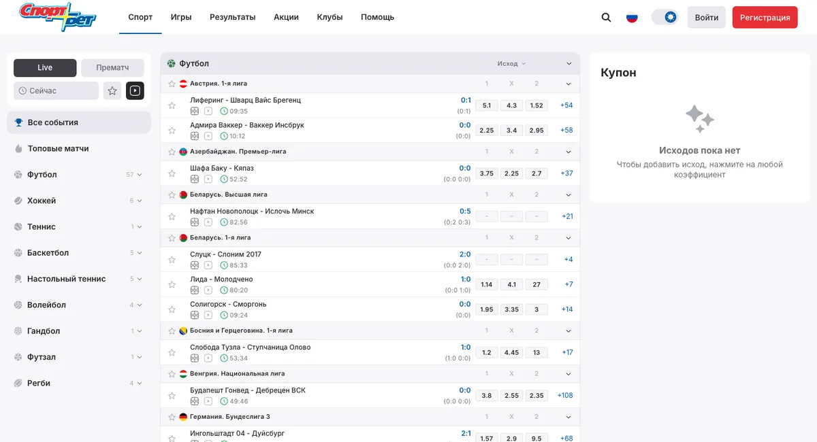Image resolution: width=817 pixels, height=442 pixels.
Task: Add Слуцк - Слоним 2017 to favorites
Action: [172, 259]
